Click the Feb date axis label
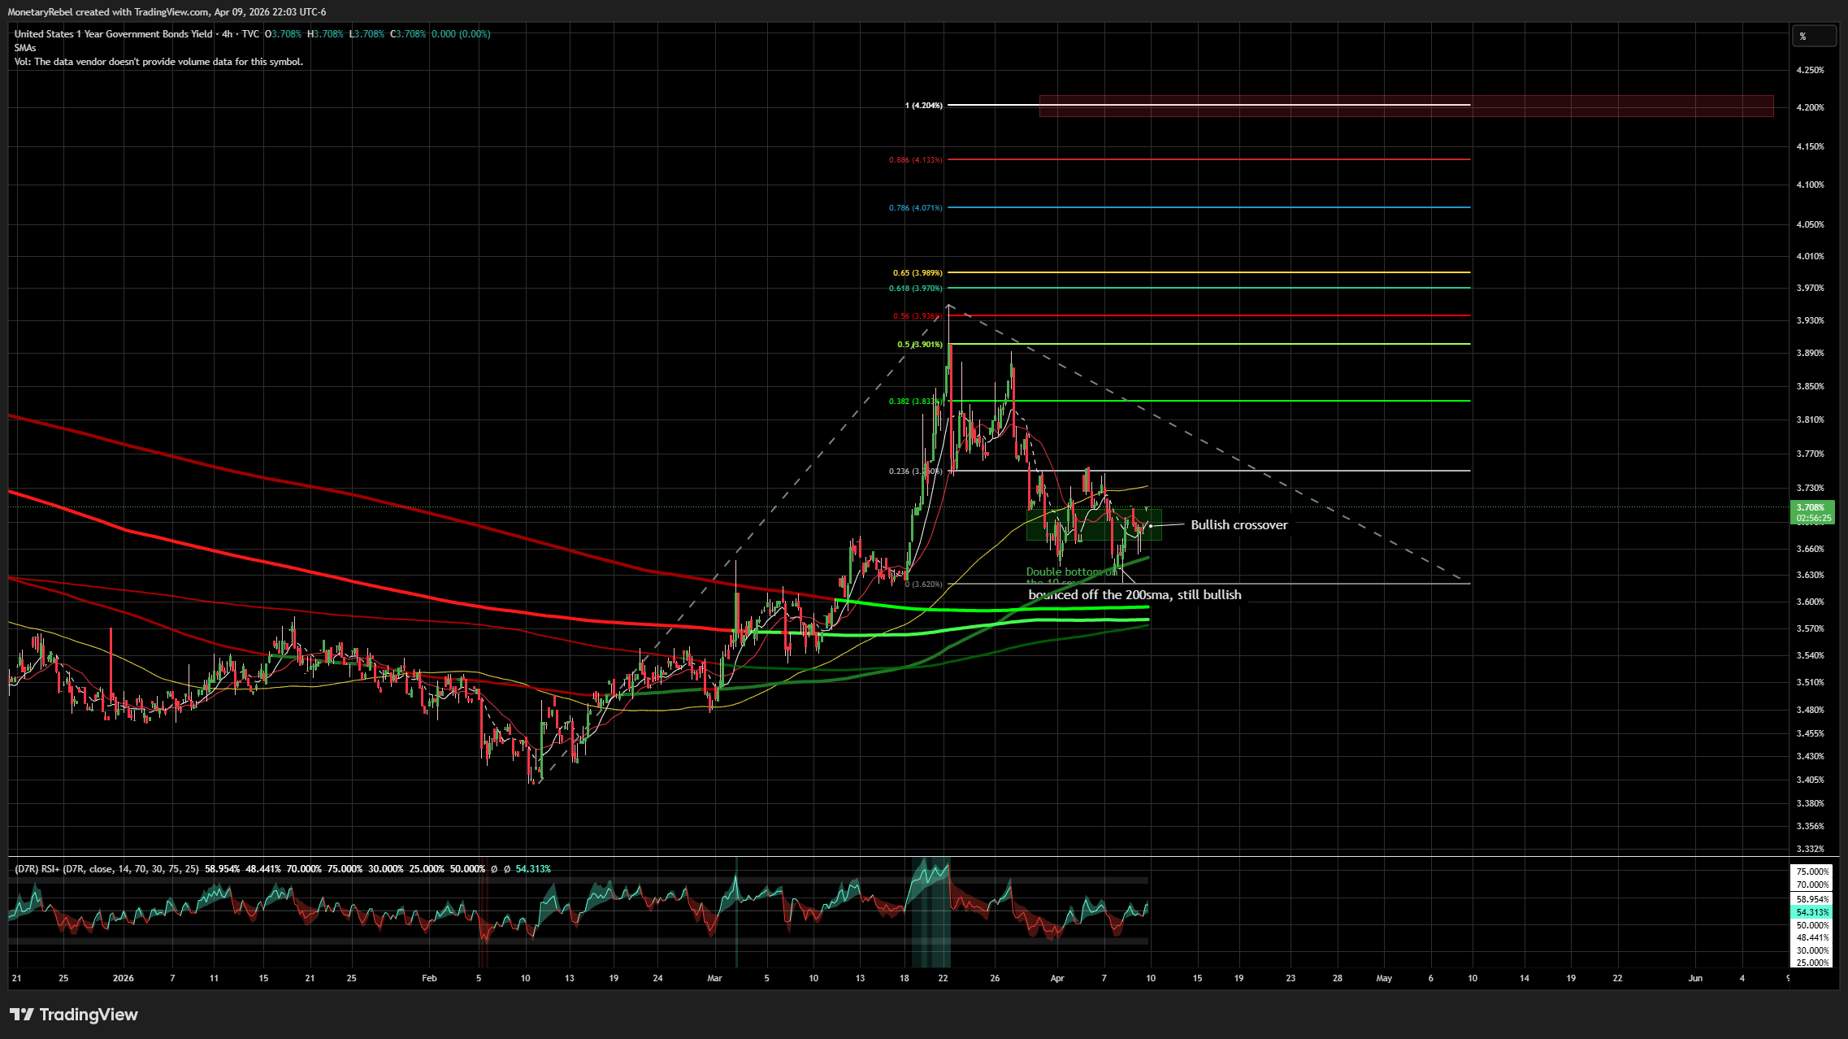Image resolution: width=1848 pixels, height=1039 pixels. 429,978
